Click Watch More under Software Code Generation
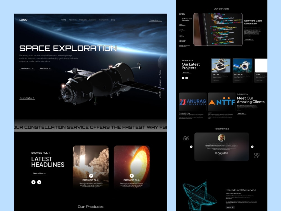Viewport: 281px width, 211px height. tap(249, 40)
